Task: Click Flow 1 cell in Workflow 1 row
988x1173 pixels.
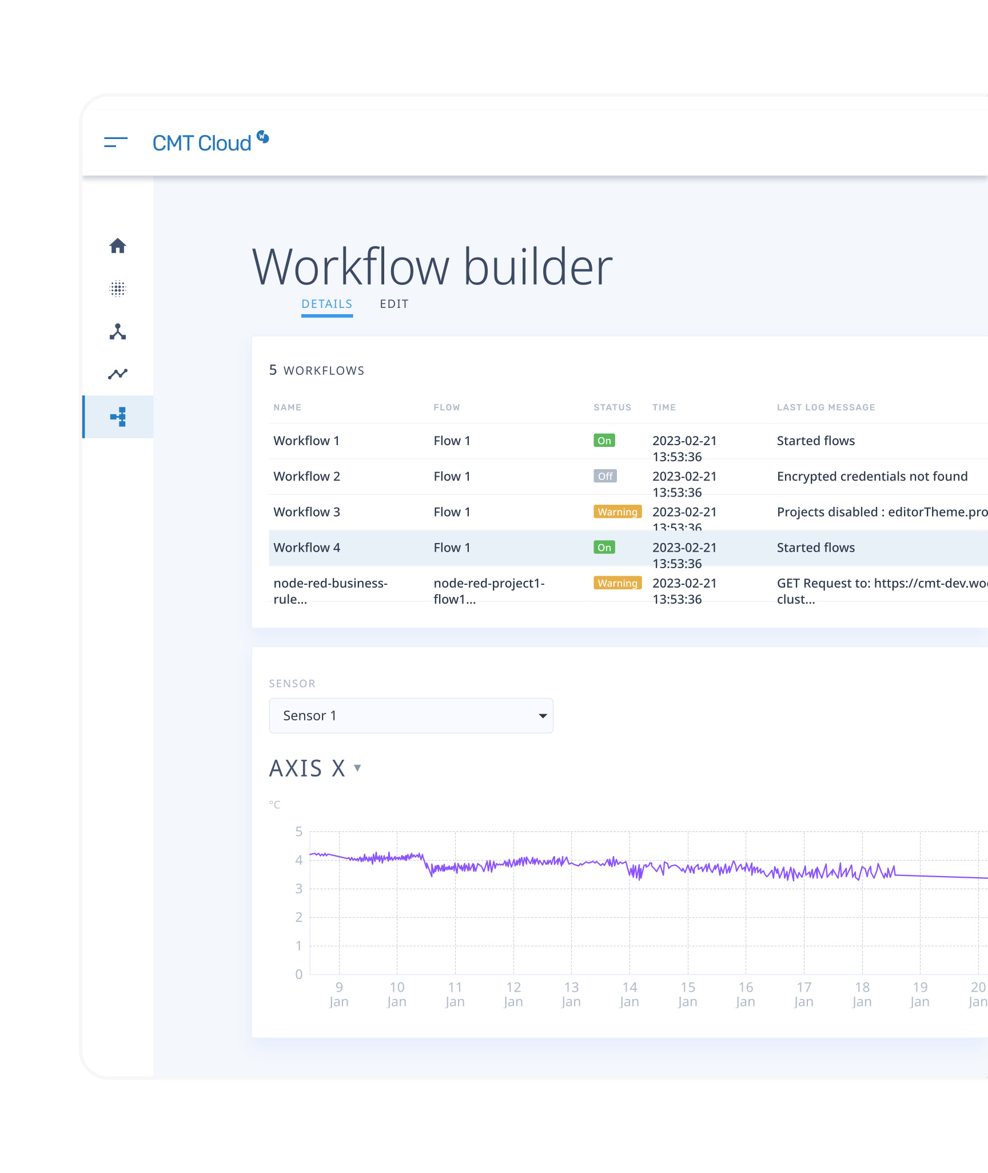Action: pos(452,441)
